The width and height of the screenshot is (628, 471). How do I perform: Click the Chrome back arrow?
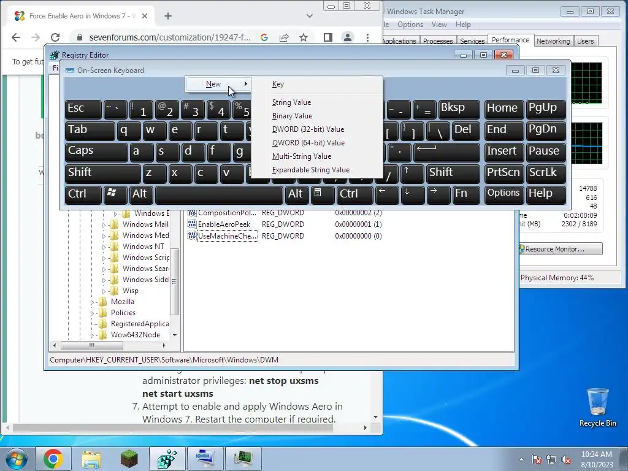[x=16, y=37]
